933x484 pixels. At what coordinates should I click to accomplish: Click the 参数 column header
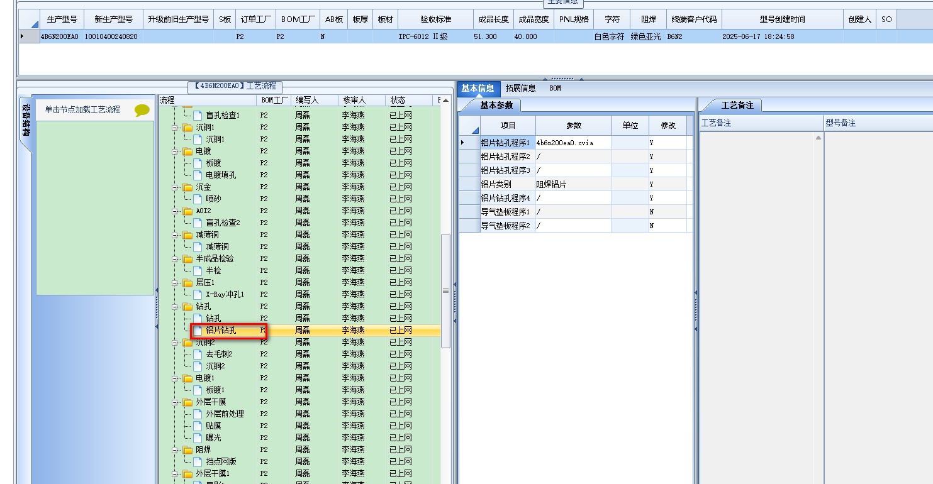point(574,125)
